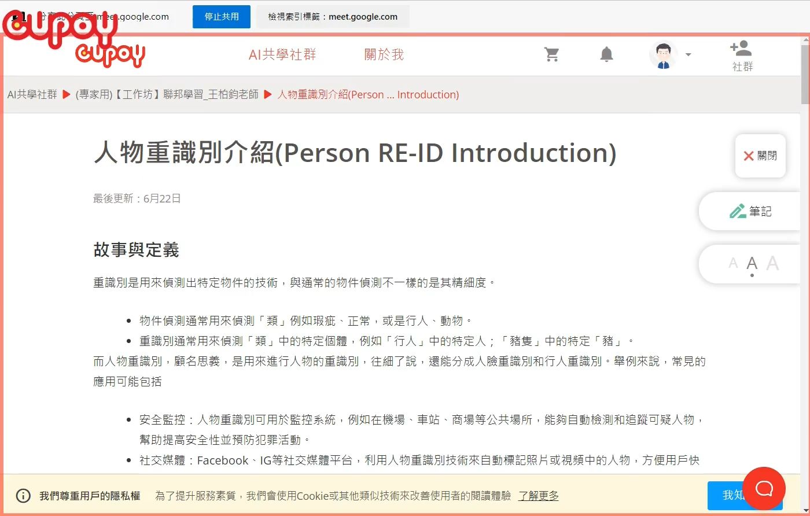Click the meet.google.com view tab button

(x=333, y=16)
